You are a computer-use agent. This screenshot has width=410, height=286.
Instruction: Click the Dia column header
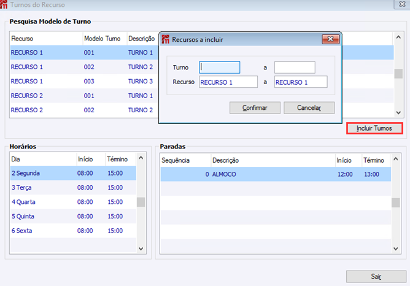[44, 159]
